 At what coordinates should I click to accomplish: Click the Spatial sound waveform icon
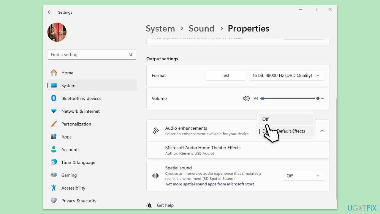point(156,176)
